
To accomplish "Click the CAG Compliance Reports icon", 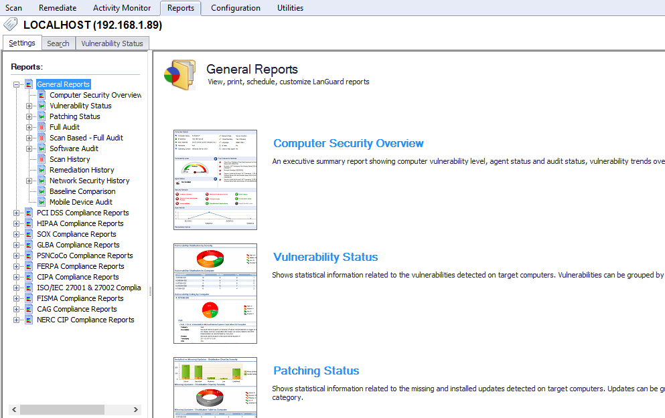I will (29, 309).
